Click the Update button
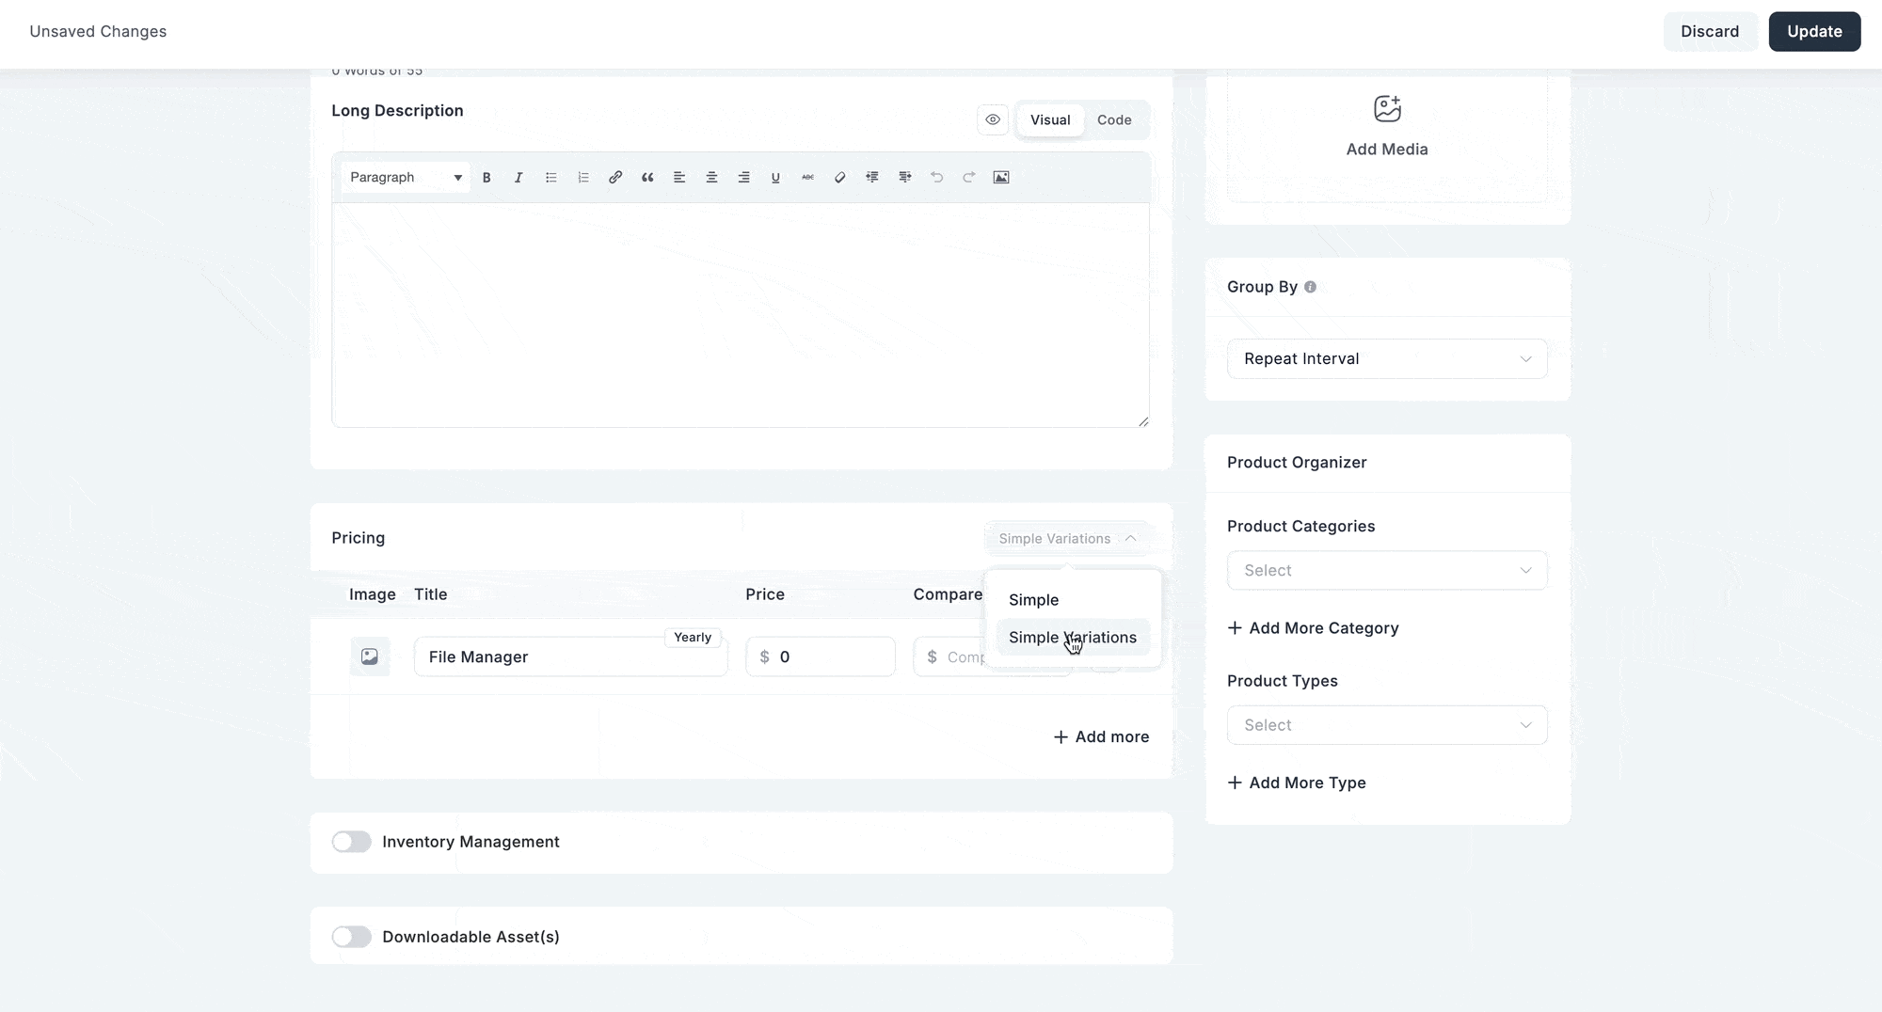Screen dimensions: 1882x1012 click(1813, 32)
